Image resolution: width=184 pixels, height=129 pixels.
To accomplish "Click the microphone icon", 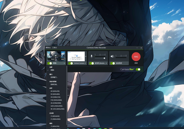I will pos(91,56).
